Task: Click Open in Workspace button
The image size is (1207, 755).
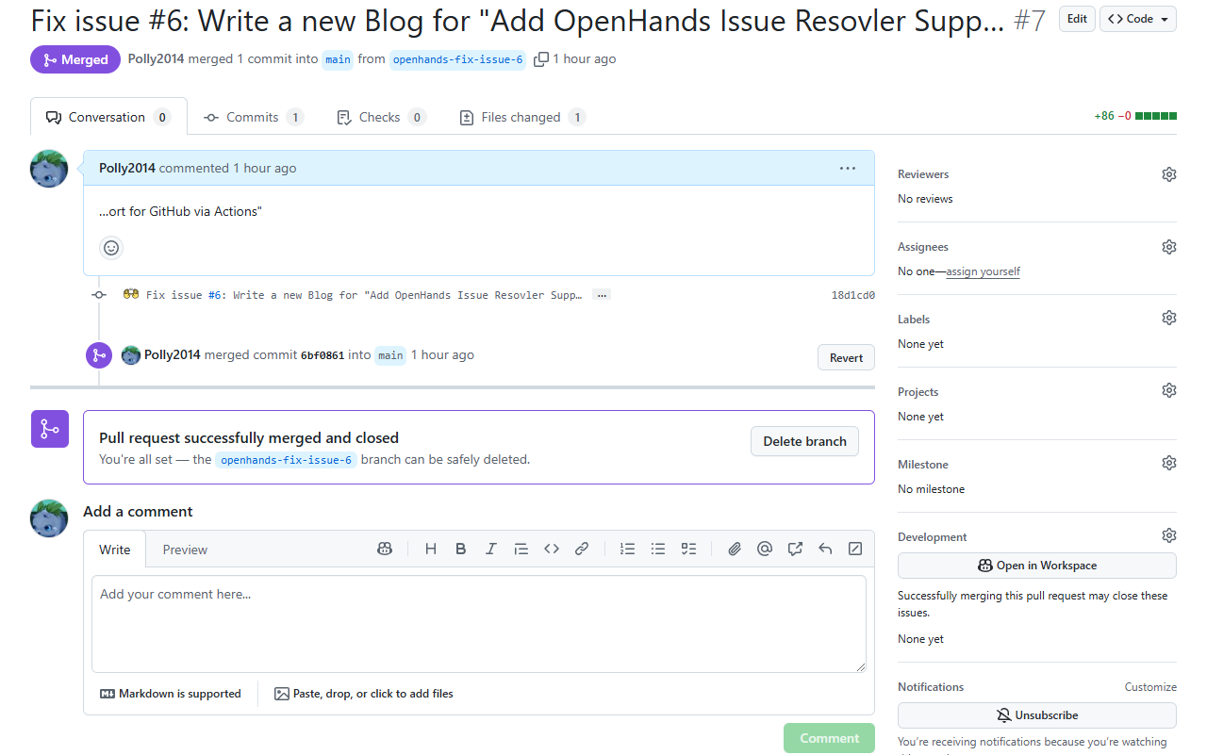Action: click(x=1037, y=566)
